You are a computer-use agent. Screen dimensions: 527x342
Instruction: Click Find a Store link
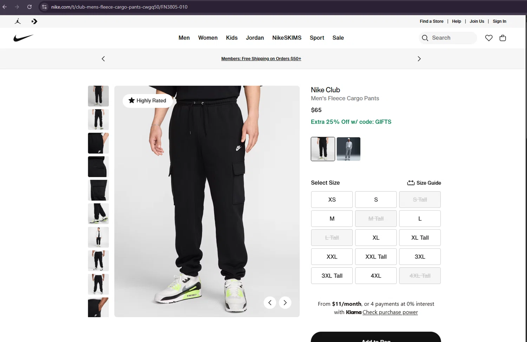431,21
